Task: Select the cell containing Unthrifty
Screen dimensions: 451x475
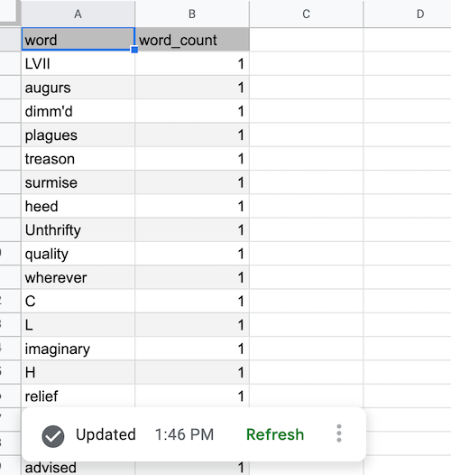Action: pos(78,230)
